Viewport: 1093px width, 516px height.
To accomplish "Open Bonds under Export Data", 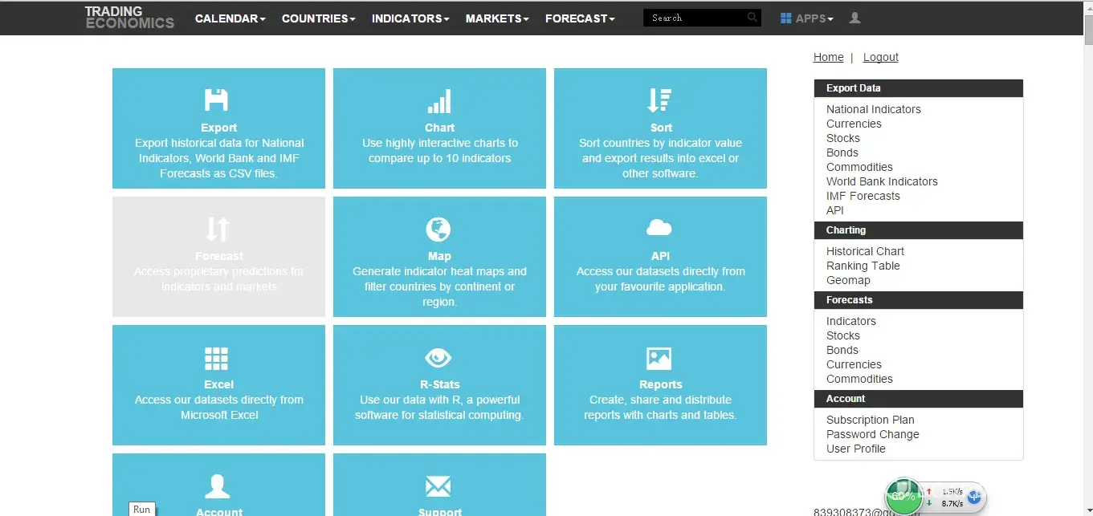I will [842, 152].
